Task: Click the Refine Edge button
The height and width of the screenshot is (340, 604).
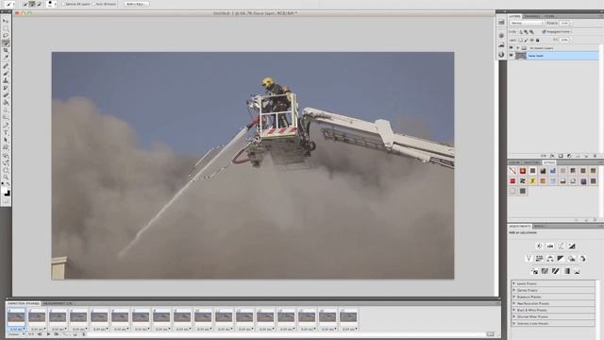Action: click(x=136, y=4)
